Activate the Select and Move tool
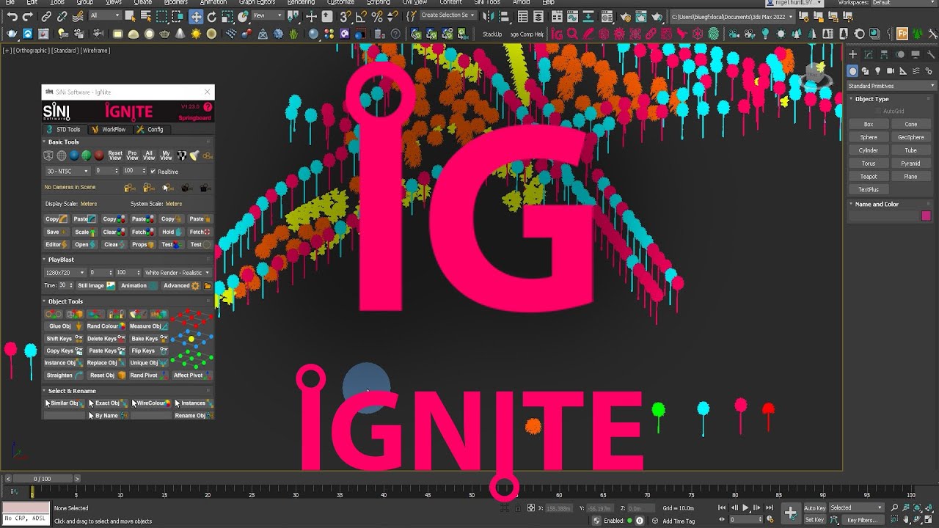The width and height of the screenshot is (939, 528). tap(196, 16)
